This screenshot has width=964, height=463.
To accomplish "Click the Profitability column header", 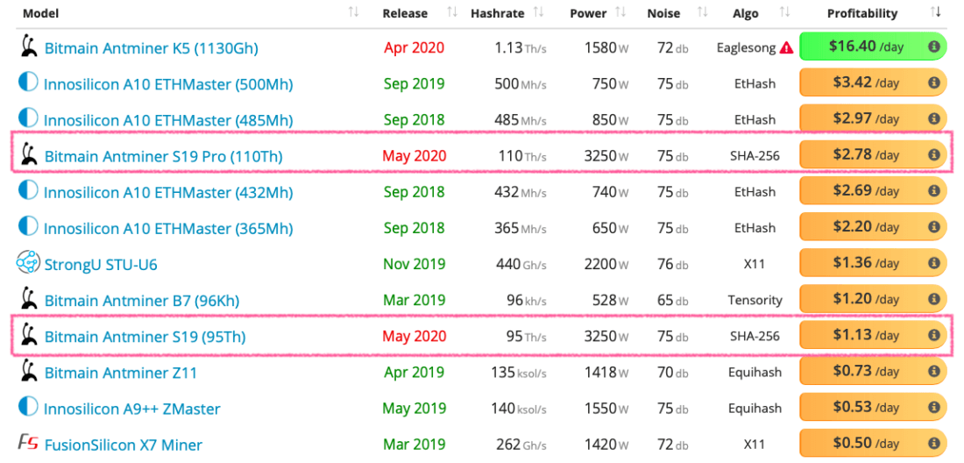I will coord(862,13).
